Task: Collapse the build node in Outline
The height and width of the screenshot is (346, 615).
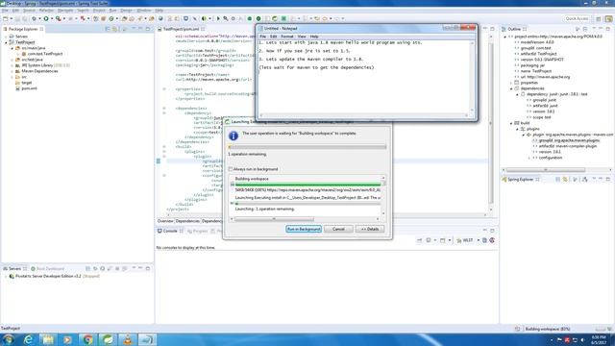Action: pyautogui.click(x=511, y=123)
